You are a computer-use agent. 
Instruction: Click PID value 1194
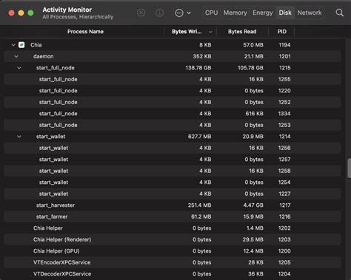[284, 45]
